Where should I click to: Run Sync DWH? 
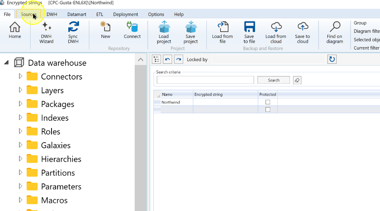tap(73, 32)
